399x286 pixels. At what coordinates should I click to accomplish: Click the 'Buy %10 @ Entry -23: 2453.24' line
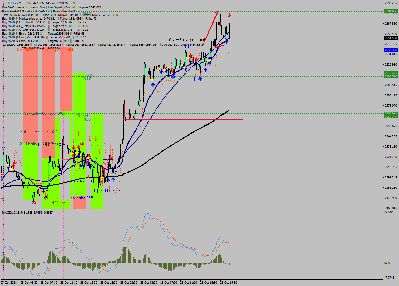[x=43, y=33]
